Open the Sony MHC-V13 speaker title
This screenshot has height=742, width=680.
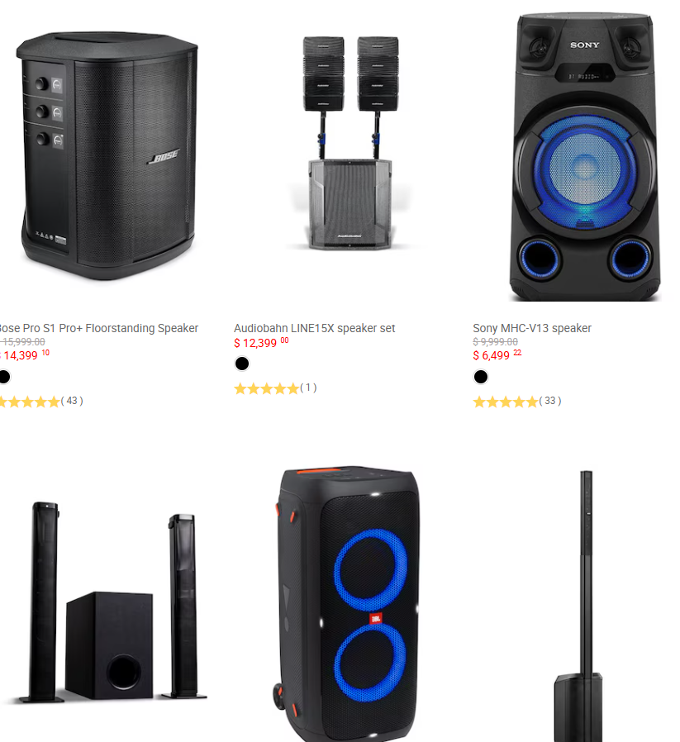532,328
